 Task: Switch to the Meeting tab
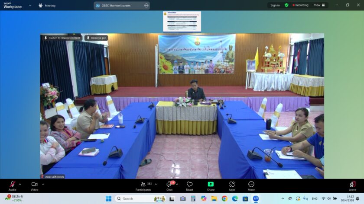47,6
